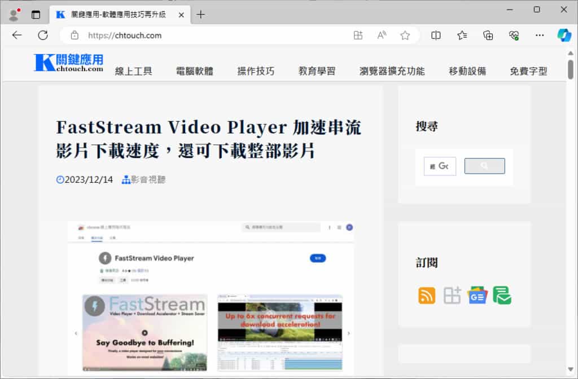578x379 pixels.
Task: Click the '6x concurrent requests' preview thumbnail
Action: [280, 333]
